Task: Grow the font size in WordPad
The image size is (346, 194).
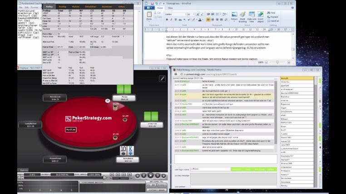Action: coord(198,15)
